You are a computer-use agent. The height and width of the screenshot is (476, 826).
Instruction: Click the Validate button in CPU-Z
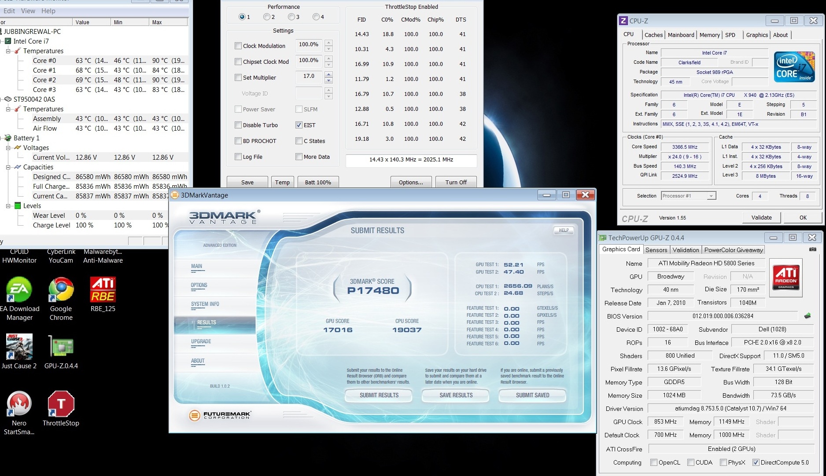click(x=761, y=217)
